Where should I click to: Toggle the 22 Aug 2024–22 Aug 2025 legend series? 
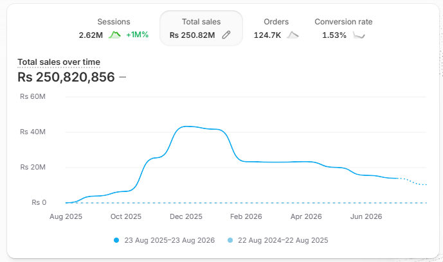click(278, 240)
